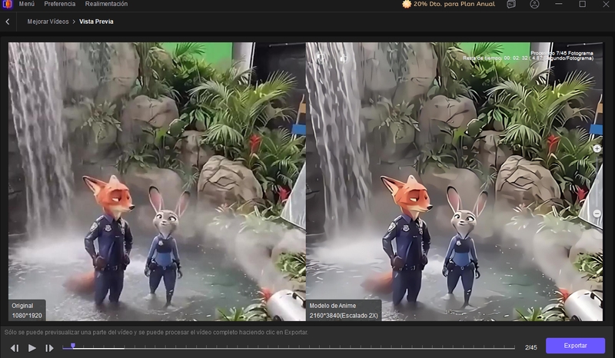
Task: Click the Resta de tiempo remaining time text
Action: point(528,58)
